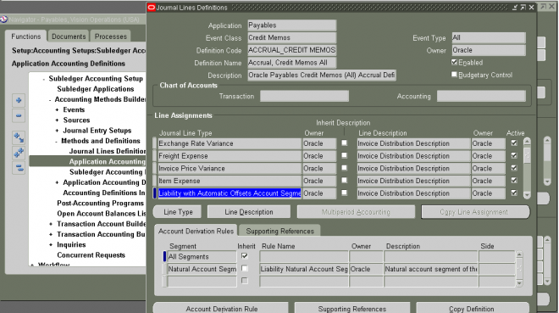Image resolution: width=559 pixels, height=313 pixels.
Task: Expand the Events tree node
Action: pos(57,110)
